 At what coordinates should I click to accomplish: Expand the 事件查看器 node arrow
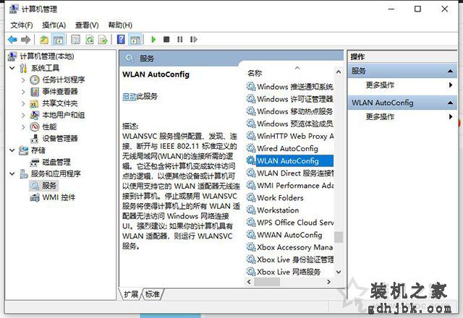[x=23, y=92]
